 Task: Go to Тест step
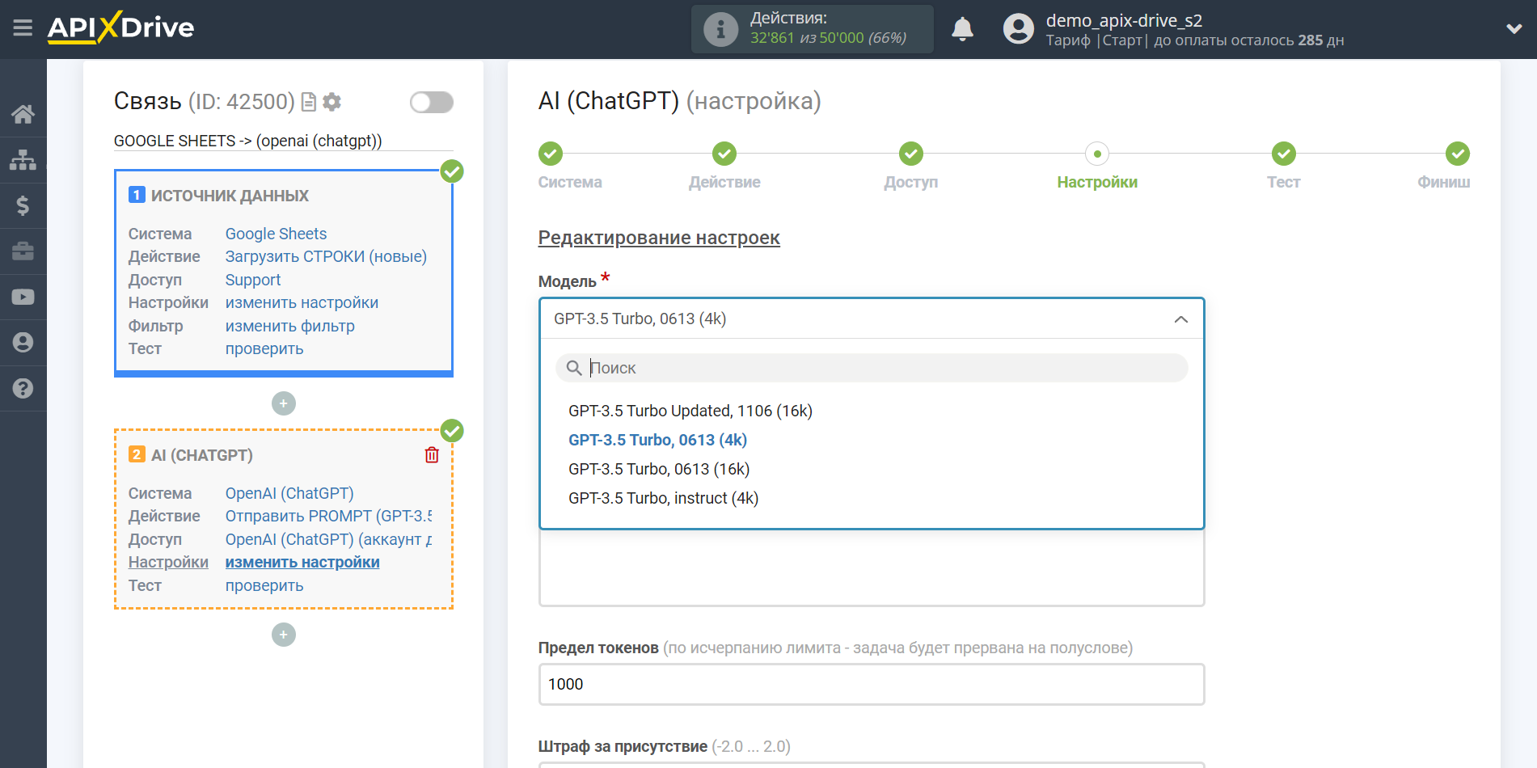[x=1284, y=154]
